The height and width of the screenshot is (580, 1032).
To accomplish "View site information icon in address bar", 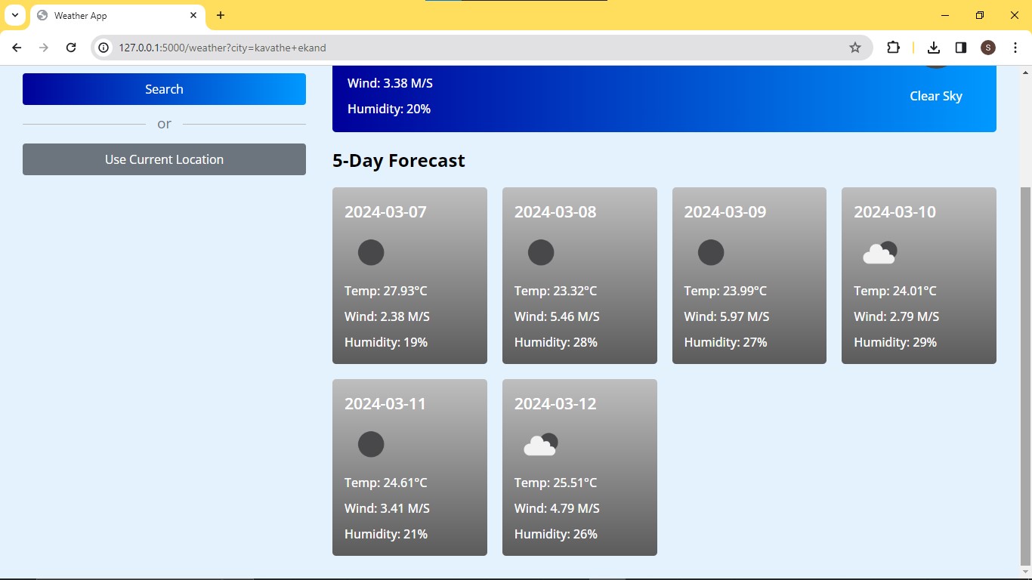I will coord(104,48).
